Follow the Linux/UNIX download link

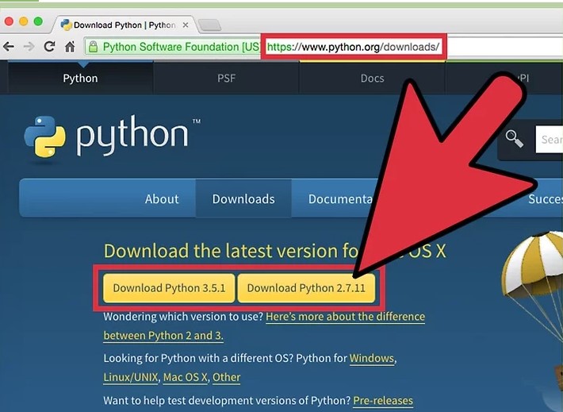[131, 377]
